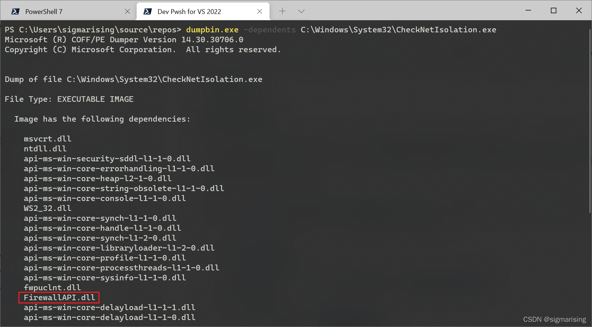Click the COFF/PE Dumper Version line
The image size is (592, 327).
(x=124, y=40)
